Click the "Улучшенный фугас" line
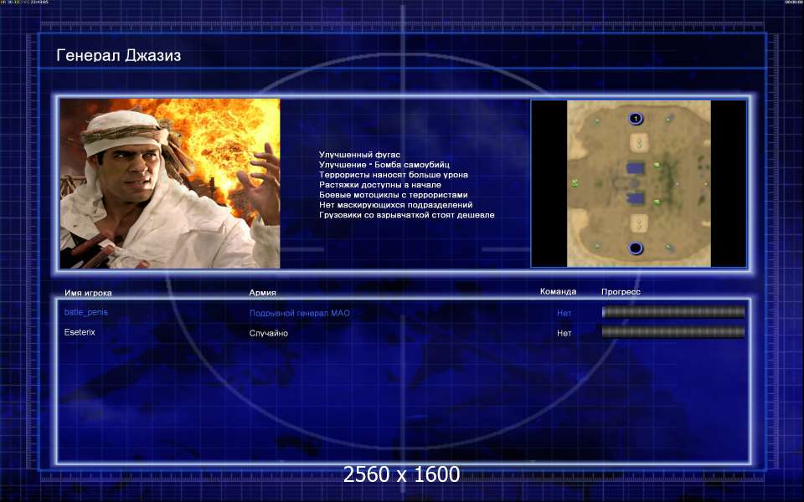Screen dimensions: 804x502 (359, 155)
